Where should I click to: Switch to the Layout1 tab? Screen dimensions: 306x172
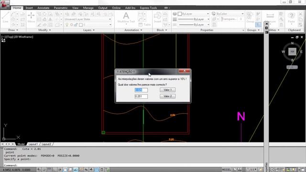pos(33,144)
